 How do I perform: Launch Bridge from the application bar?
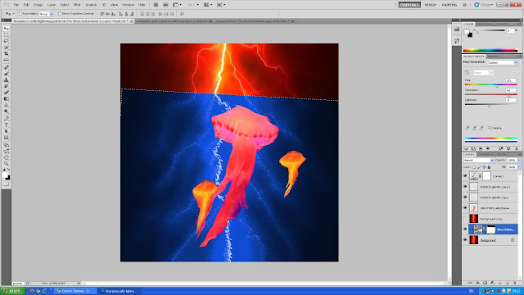156,5
